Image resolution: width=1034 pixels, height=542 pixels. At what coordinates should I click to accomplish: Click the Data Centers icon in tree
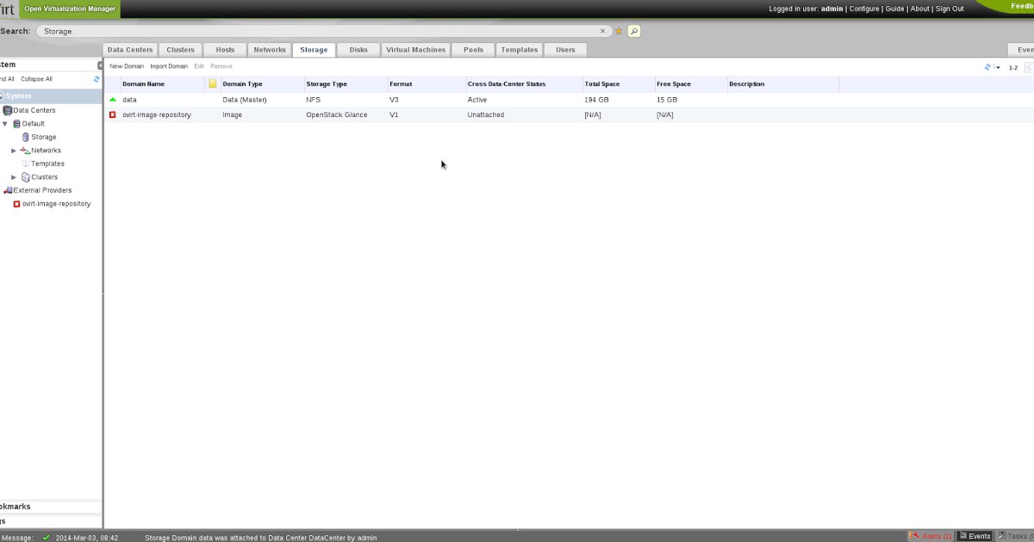(x=8, y=110)
